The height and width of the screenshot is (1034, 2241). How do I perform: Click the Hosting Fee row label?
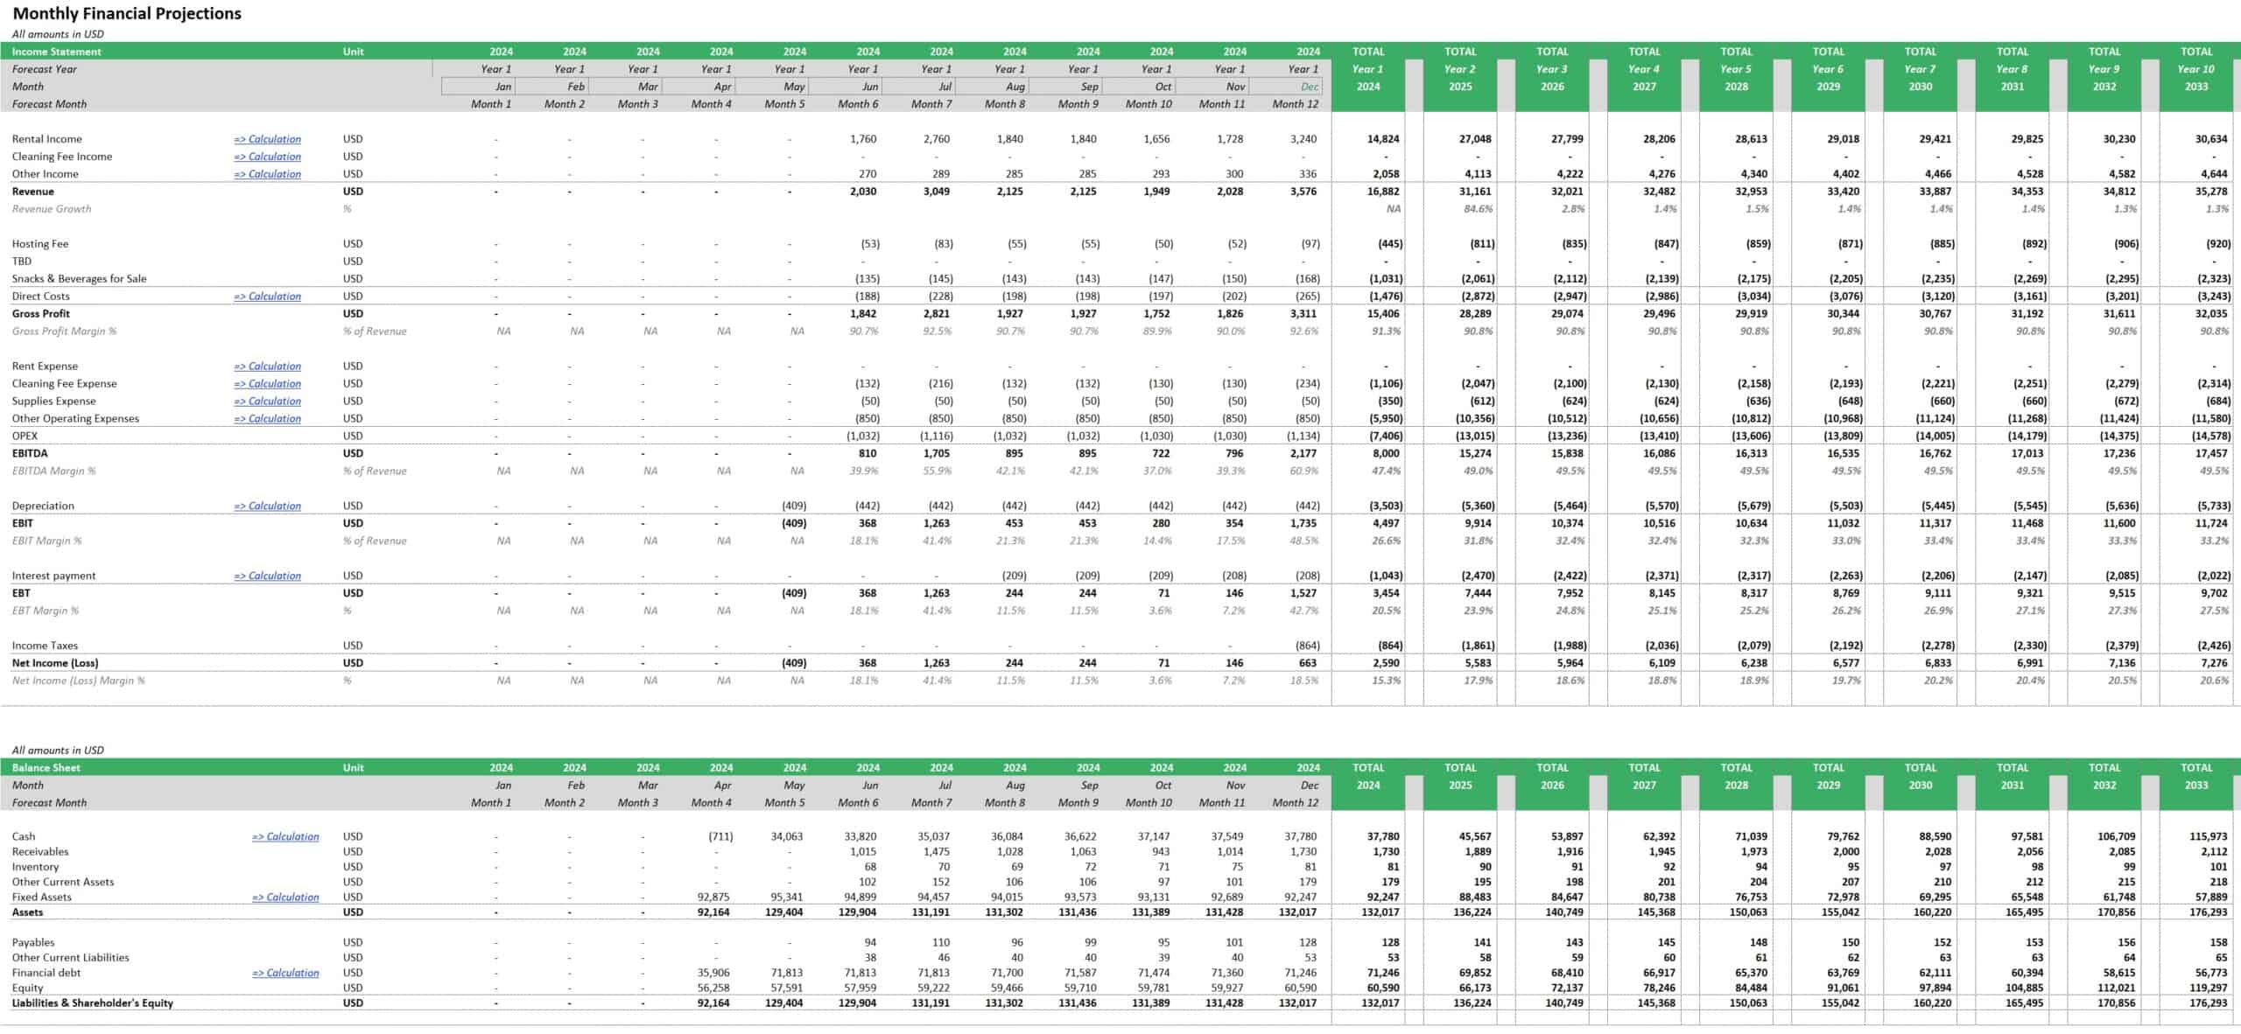[40, 244]
